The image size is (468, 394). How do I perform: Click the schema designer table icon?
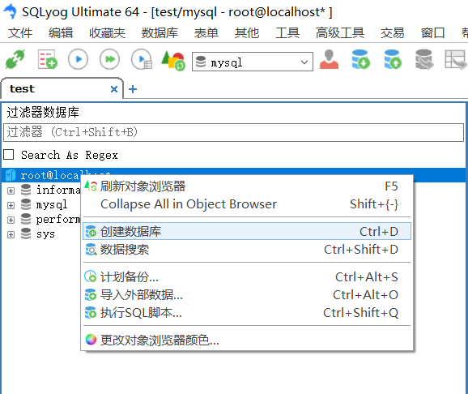pyautogui.click(x=456, y=59)
